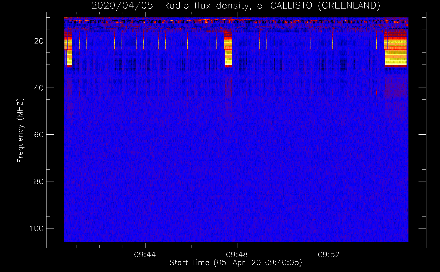Click the 09:52 time tick label
The image size is (440, 272).
coord(329,255)
